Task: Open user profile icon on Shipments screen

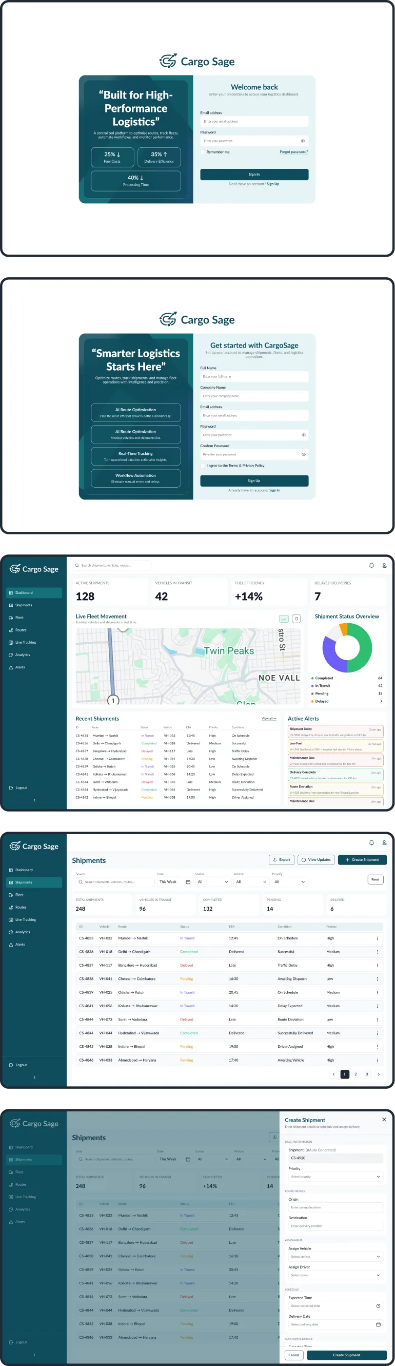Action: [x=384, y=842]
